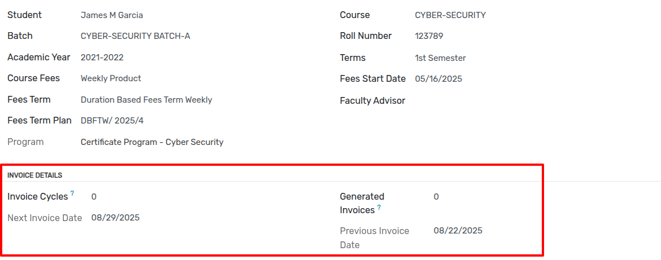Image resolution: width=661 pixels, height=260 pixels.
Task: Click the Invoice Cycles label
Action: pos(37,196)
